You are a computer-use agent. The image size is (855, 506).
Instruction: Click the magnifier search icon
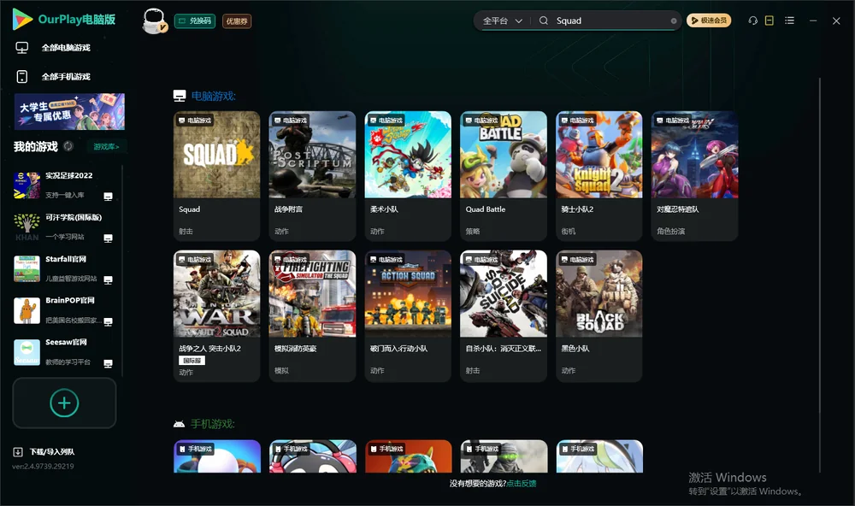click(x=544, y=21)
